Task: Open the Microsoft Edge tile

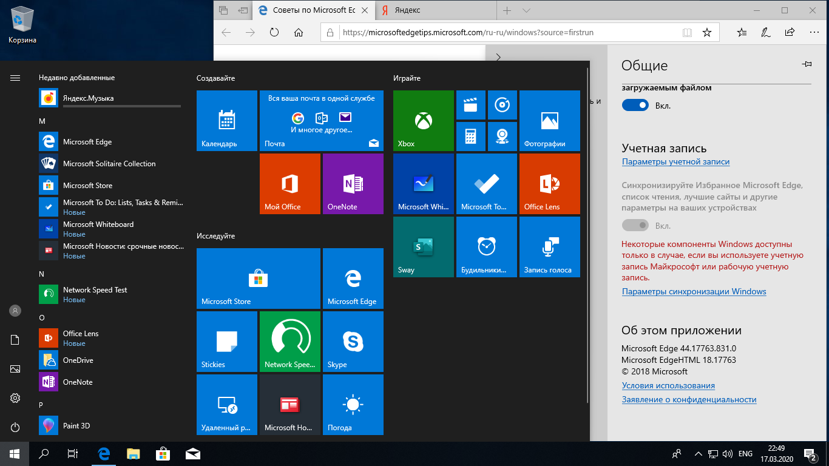Action: pyautogui.click(x=353, y=279)
